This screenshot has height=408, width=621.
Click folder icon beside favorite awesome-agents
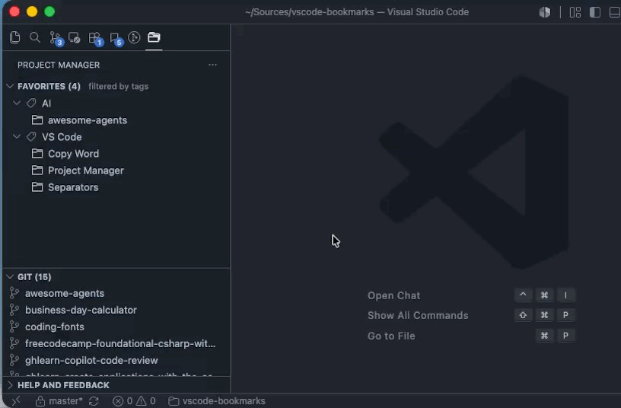coord(37,120)
